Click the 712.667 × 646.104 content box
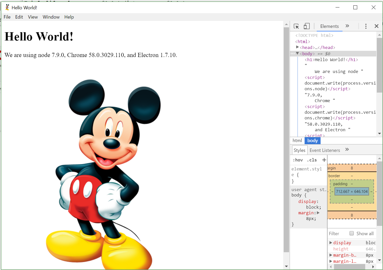The width and height of the screenshot is (383, 270). [x=352, y=191]
